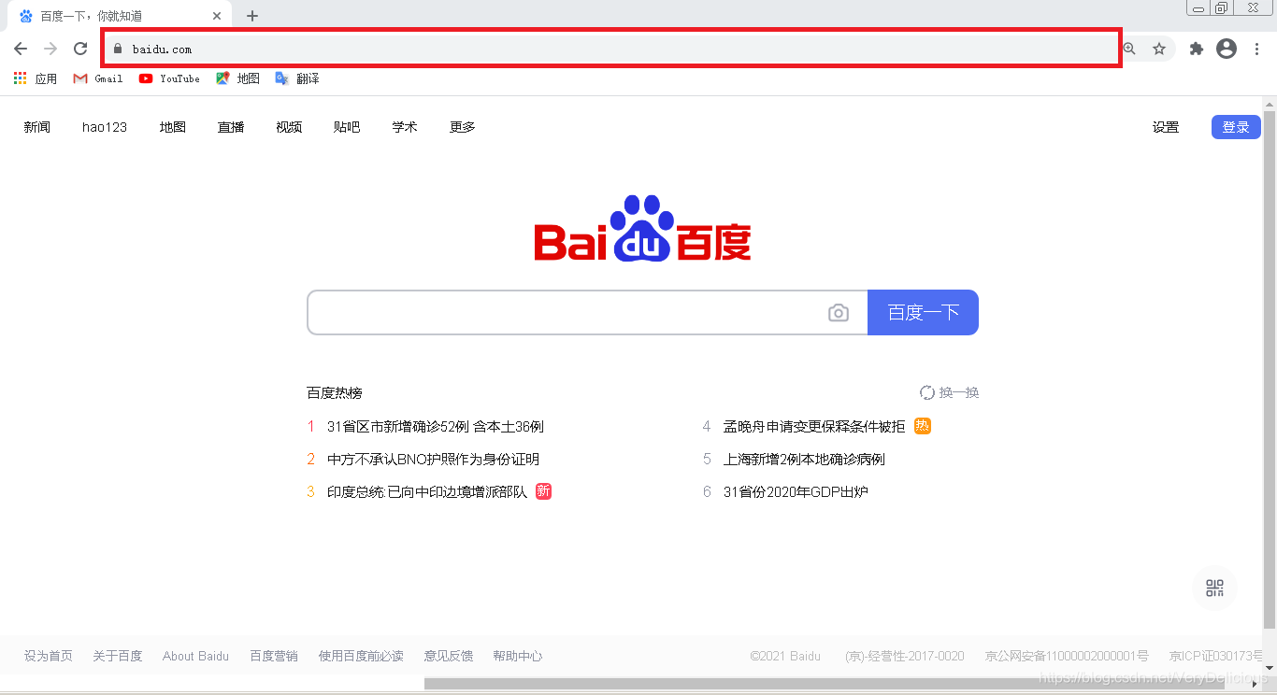This screenshot has width=1277, height=695.
Task: Open hot item 上海新增2例本地确诊病例
Action: [x=804, y=459]
